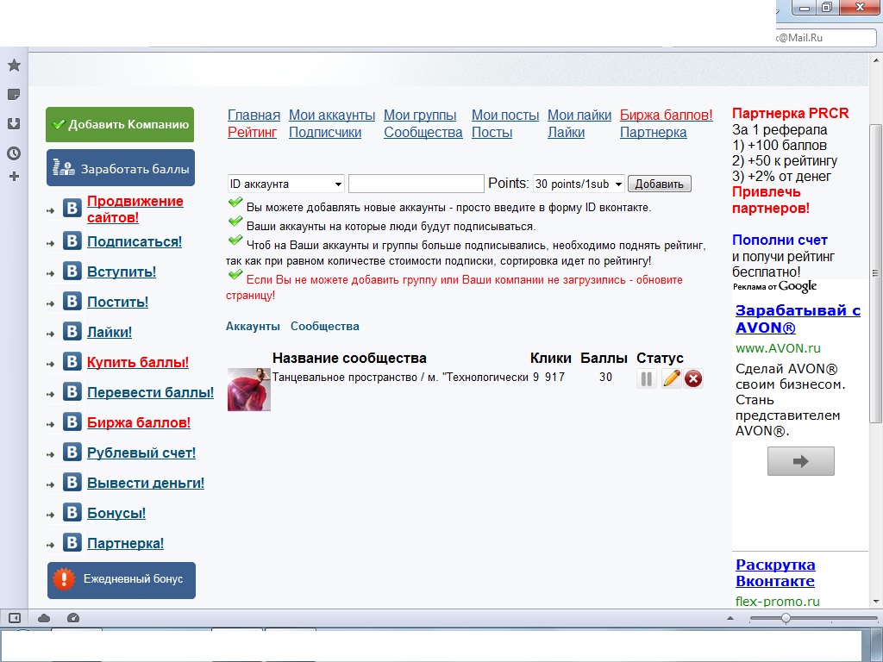Click the Добавить button
Image resolution: width=883 pixels, height=662 pixels.
tap(659, 184)
